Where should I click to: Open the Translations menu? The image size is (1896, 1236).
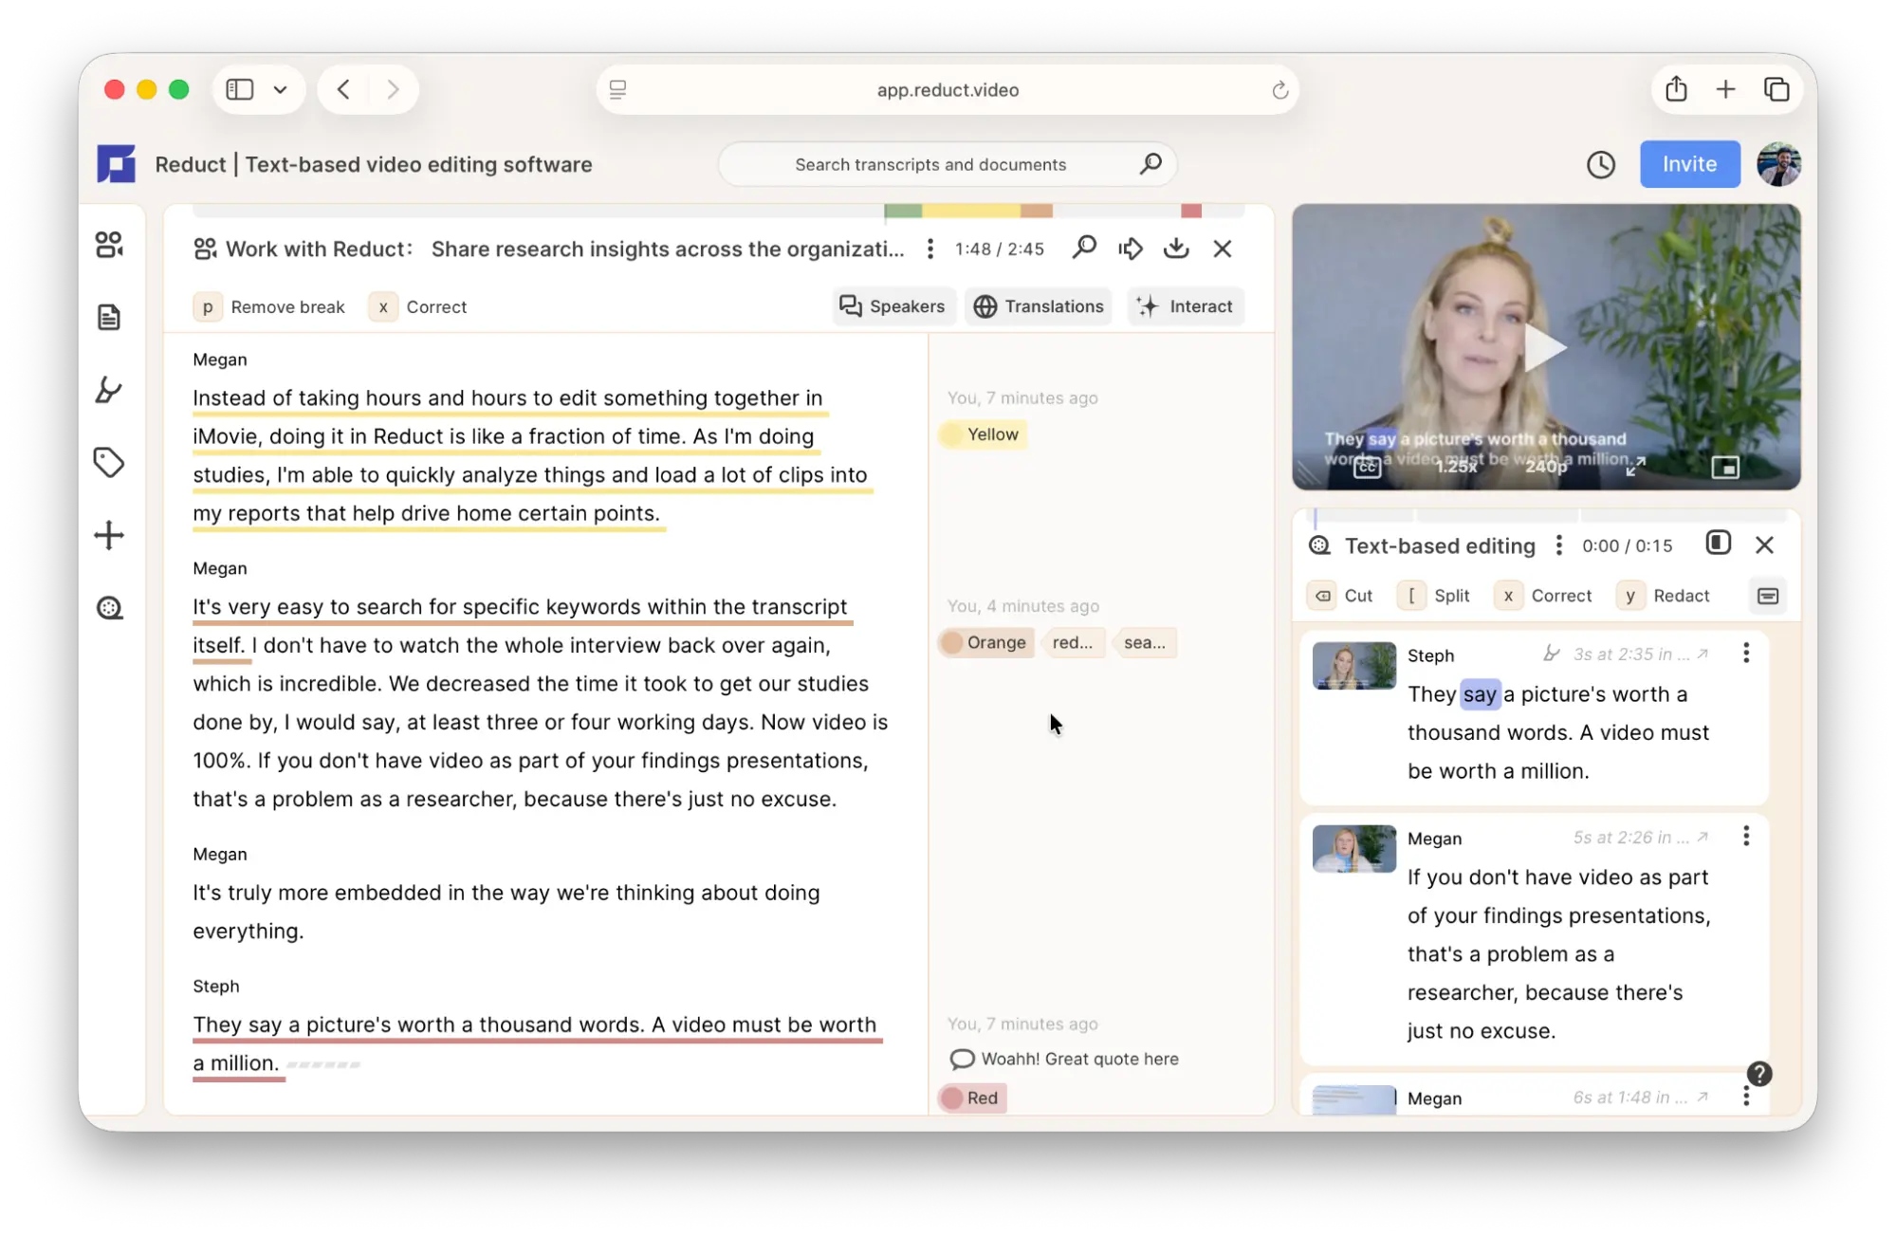tap(1040, 306)
